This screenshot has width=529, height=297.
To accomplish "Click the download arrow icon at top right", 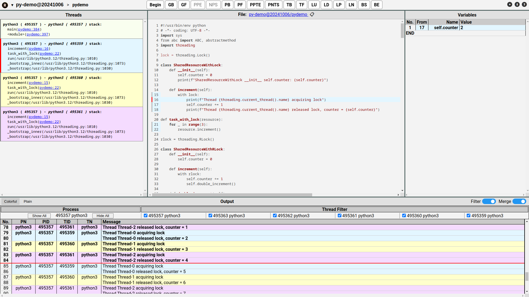I will [x=517, y=4].
